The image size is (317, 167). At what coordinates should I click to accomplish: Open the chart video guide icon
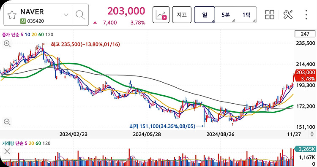pos(161,14)
